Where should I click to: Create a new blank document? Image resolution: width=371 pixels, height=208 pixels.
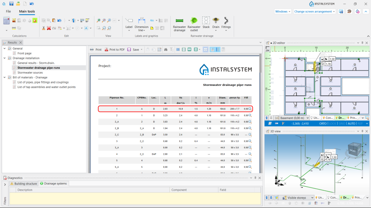click(x=25, y=4)
